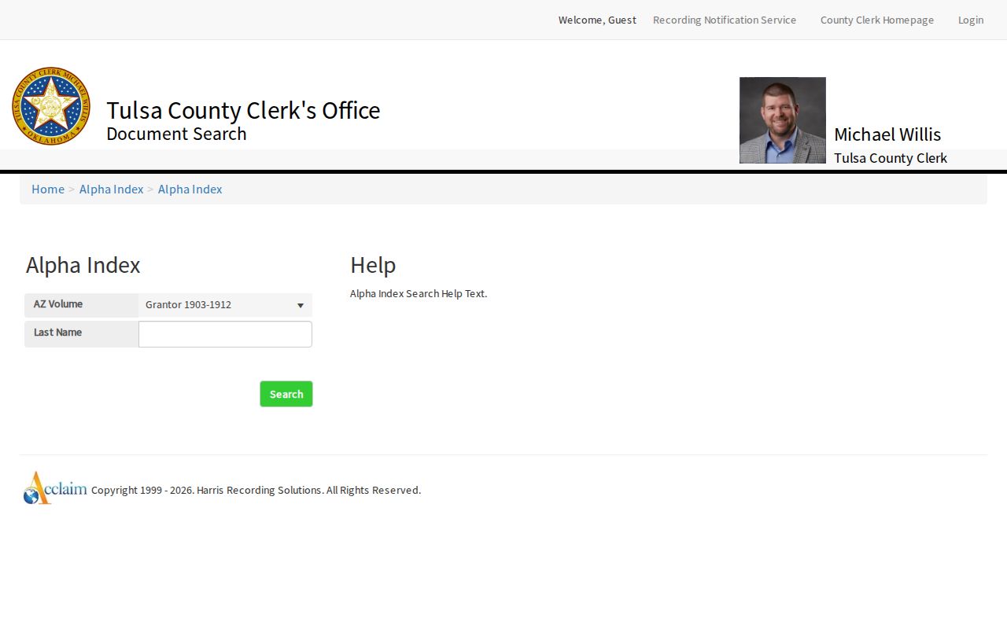Screen dimensions: 1007x629
Task: Click the "Last Name" label
Action: click(57, 333)
